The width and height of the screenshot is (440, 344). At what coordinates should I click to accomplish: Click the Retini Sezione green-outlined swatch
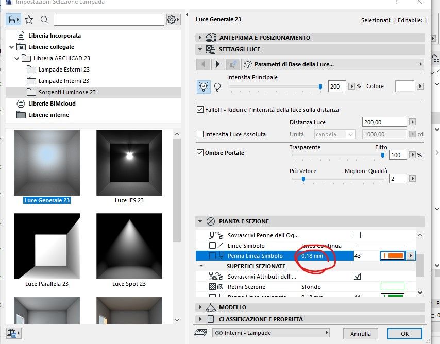click(392, 286)
